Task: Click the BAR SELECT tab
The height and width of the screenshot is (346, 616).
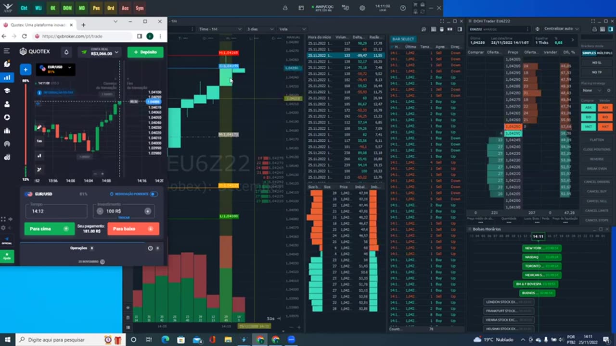Action: point(403,39)
